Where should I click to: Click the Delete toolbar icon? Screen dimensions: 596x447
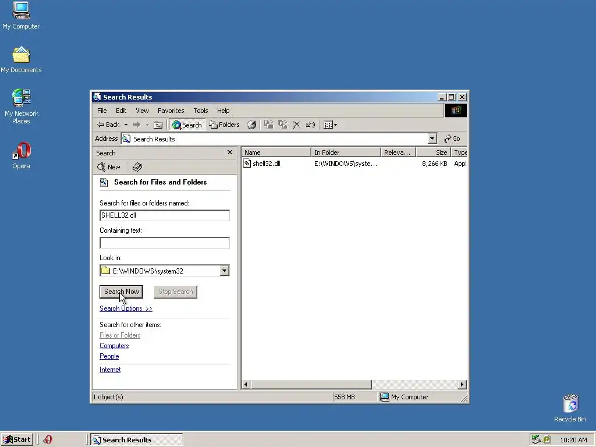296,125
